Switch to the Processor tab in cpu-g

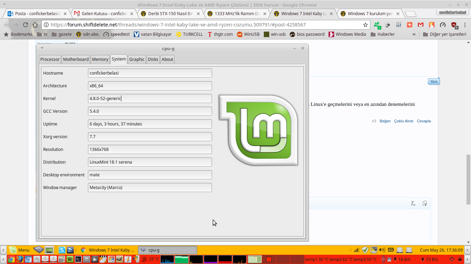(x=50, y=59)
